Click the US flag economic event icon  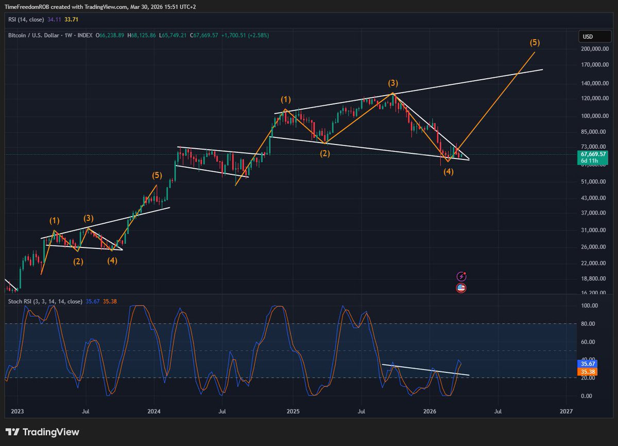click(461, 288)
